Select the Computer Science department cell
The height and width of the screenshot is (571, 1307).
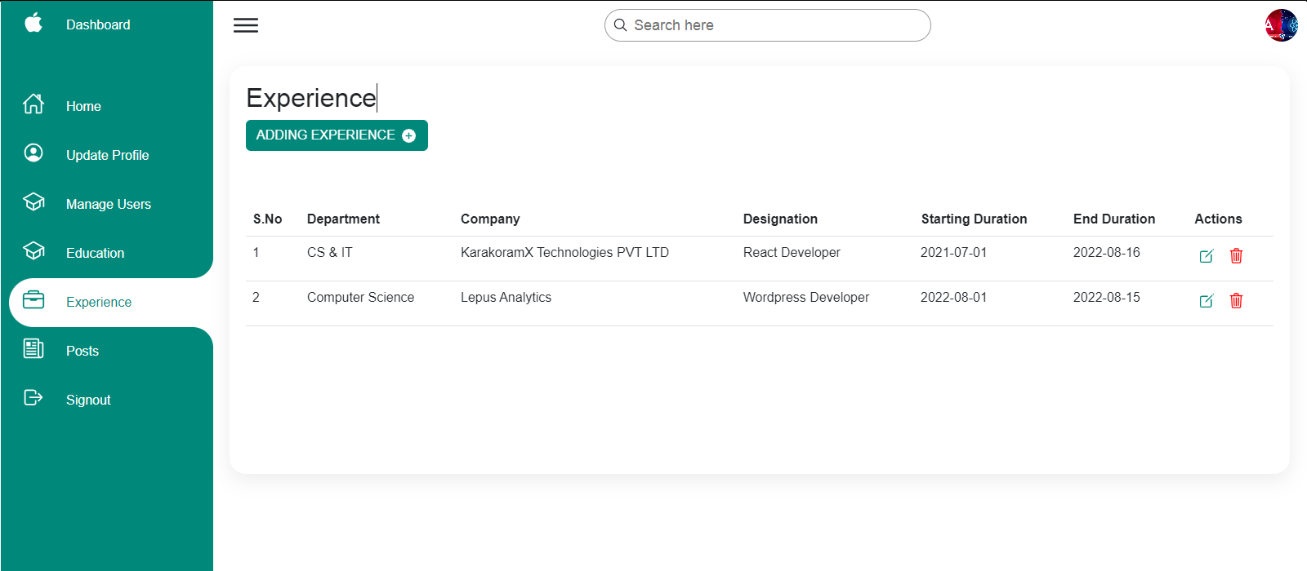[x=360, y=297]
